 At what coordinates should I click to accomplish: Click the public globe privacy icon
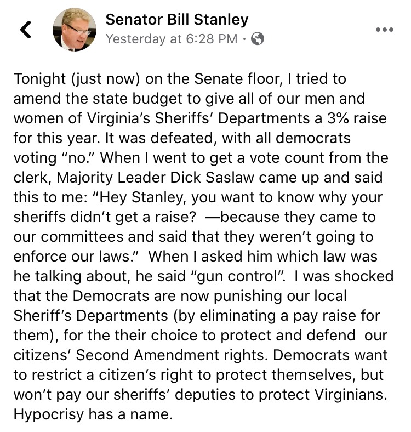(x=258, y=39)
